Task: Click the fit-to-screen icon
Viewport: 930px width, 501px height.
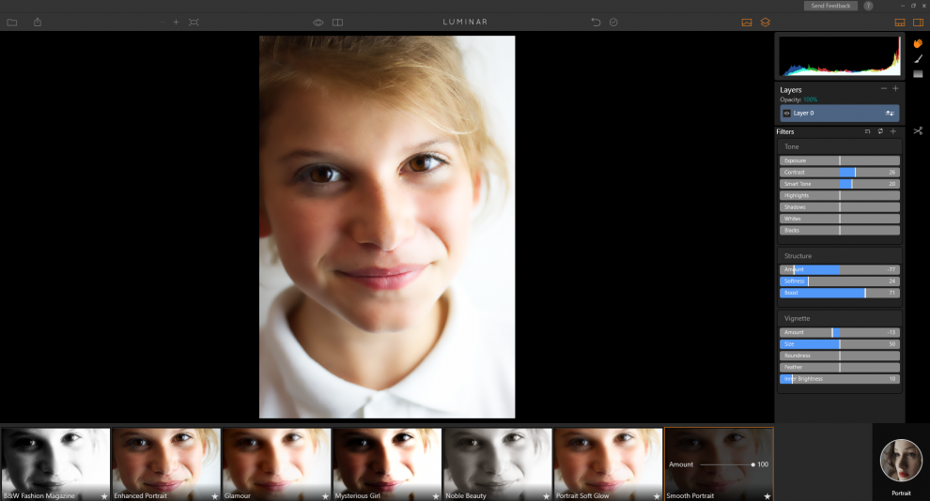Action: tap(194, 23)
